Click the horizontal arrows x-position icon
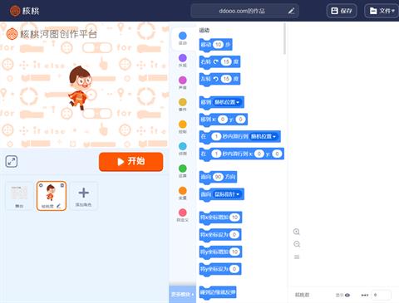Screen dimensions: 399x303 click(x=365, y=295)
